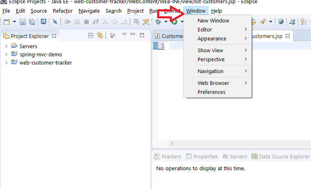The height and width of the screenshot is (189, 311).
Task: Open the Search menu
Action: click(x=113, y=11)
